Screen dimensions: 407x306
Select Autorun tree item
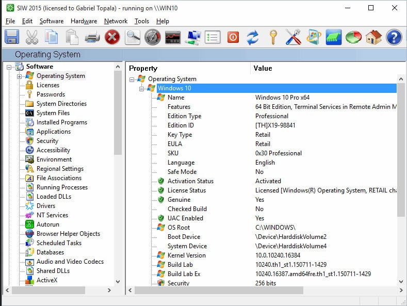(x=48, y=224)
